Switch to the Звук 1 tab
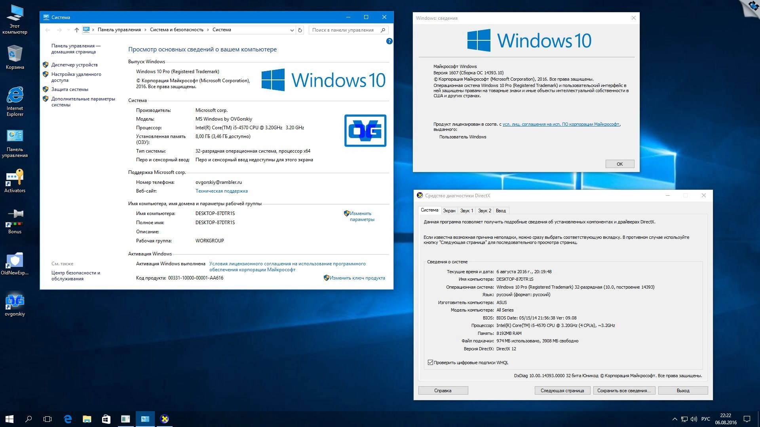The width and height of the screenshot is (760, 427). click(466, 211)
